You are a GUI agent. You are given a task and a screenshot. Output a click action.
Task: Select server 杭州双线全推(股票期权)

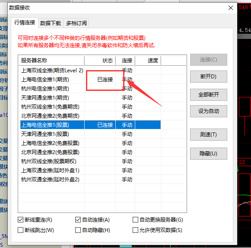(49, 161)
